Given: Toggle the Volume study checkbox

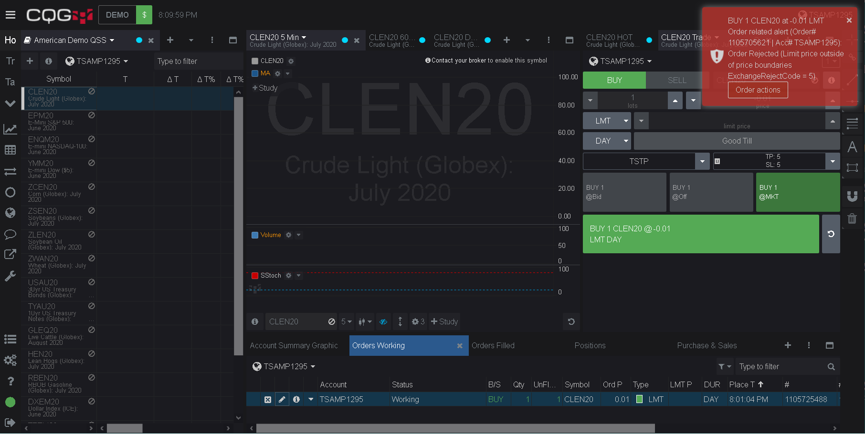Looking at the screenshot, I should (x=255, y=235).
